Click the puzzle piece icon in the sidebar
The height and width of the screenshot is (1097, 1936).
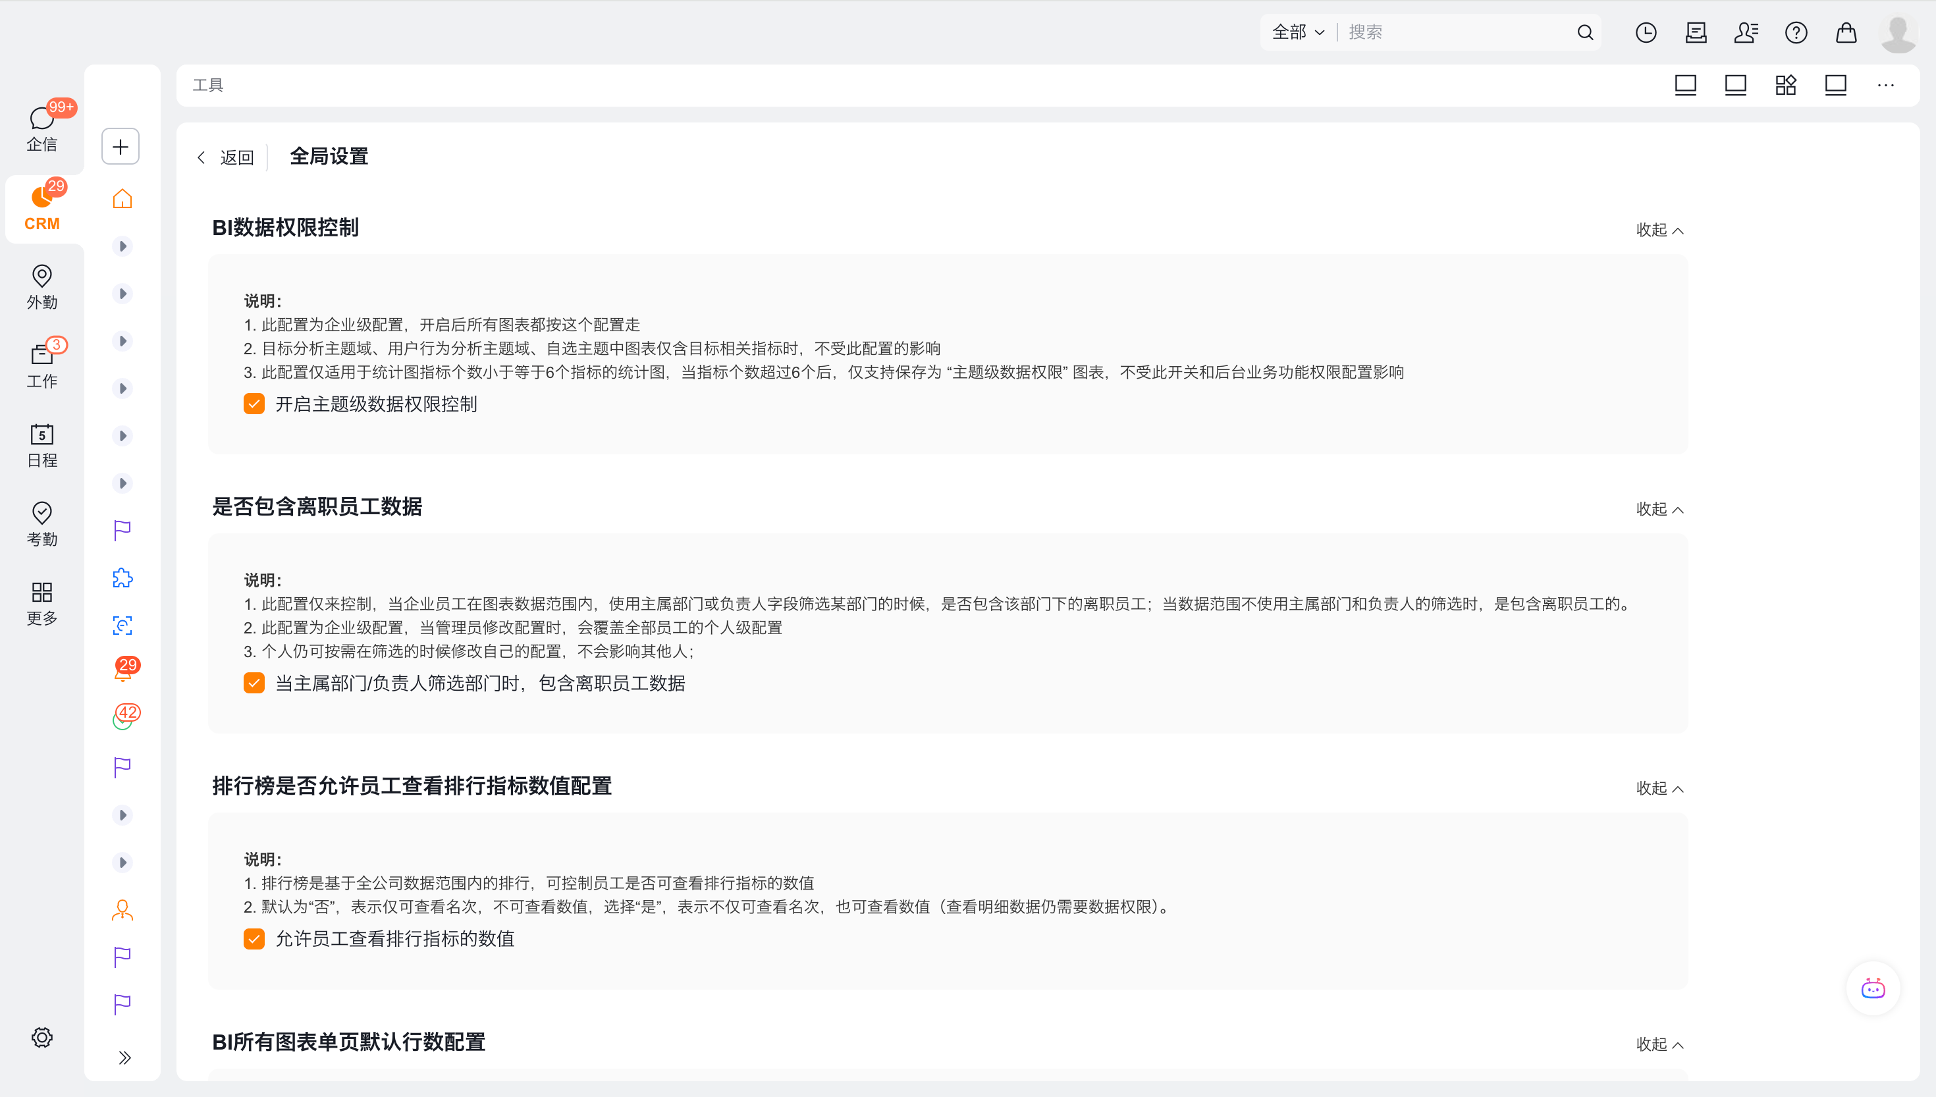(x=122, y=578)
